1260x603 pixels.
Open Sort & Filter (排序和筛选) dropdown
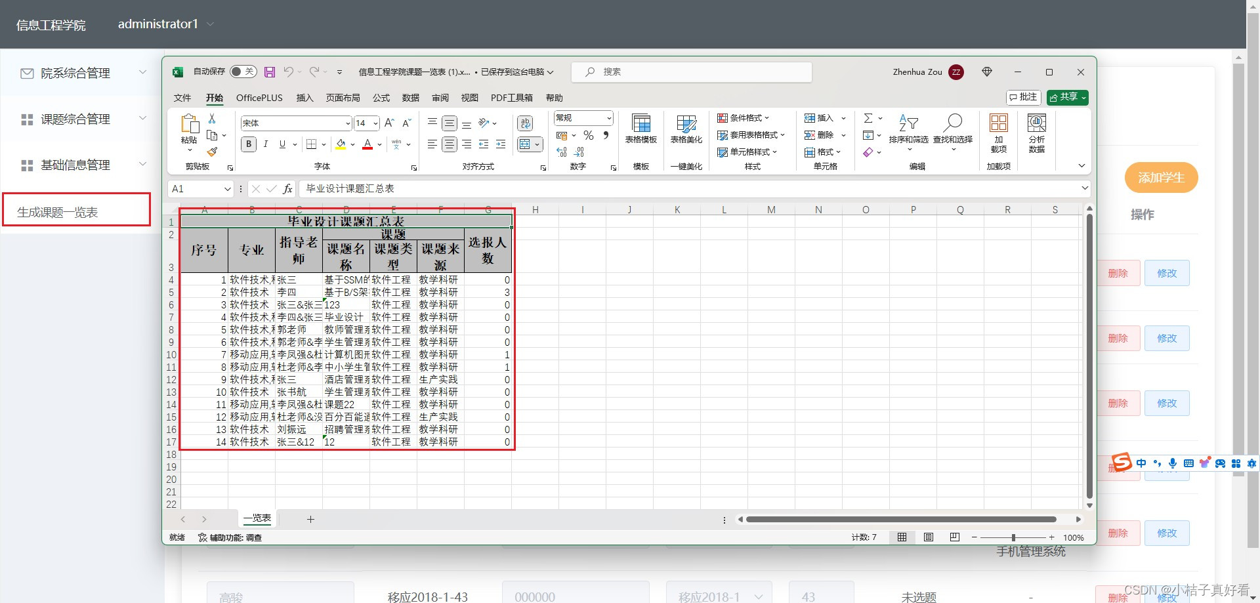coord(909,133)
